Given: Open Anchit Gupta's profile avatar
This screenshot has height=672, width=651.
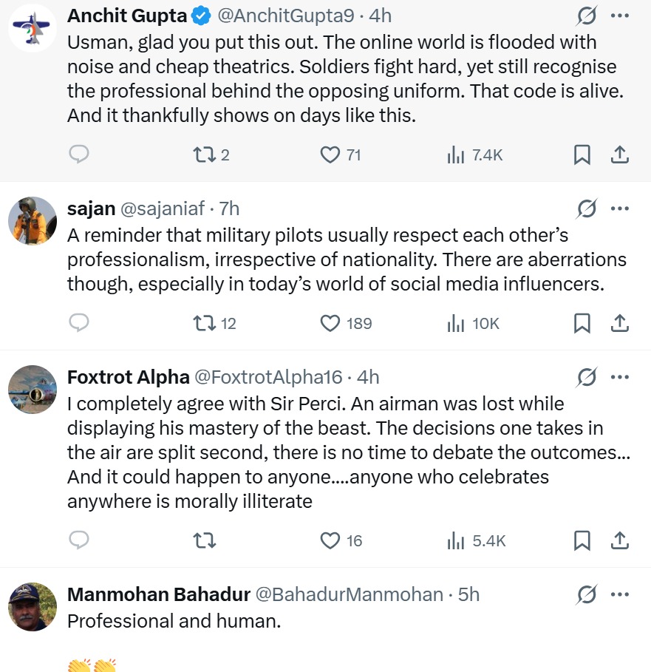Looking at the screenshot, I should (x=33, y=27).
